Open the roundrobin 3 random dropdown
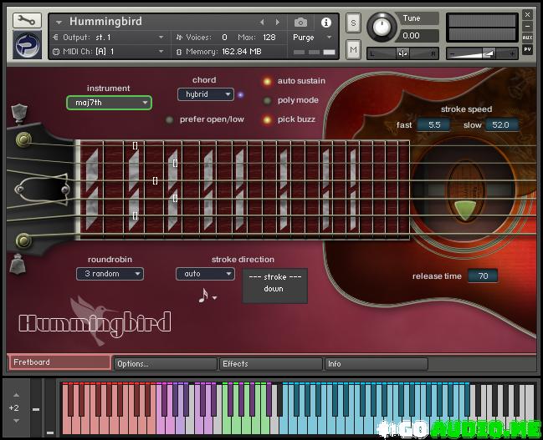543x440 pixels. (110, 274)
